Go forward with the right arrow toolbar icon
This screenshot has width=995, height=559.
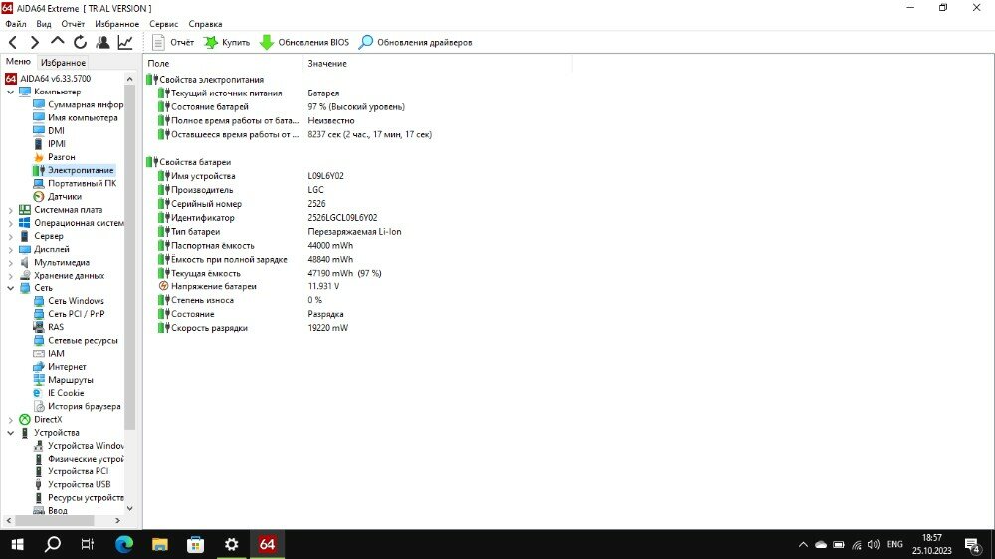(x=35, y=43)
